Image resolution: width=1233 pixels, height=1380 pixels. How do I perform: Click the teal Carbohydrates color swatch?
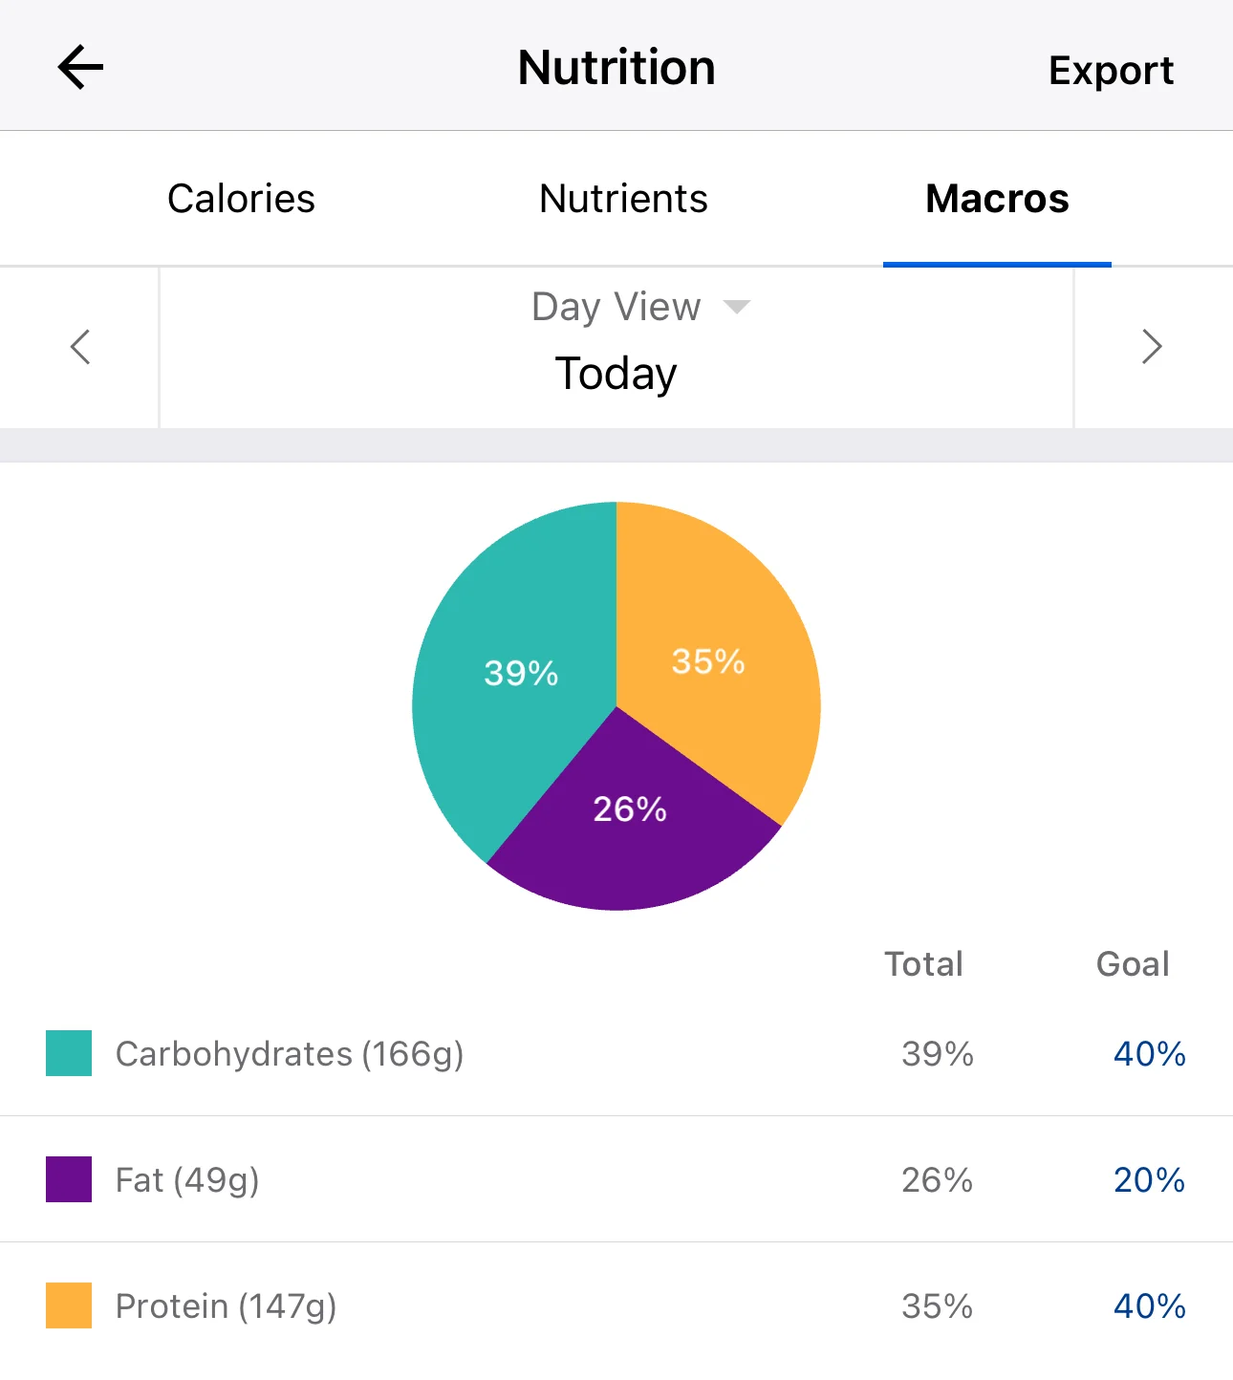(x=69, y=1053)
